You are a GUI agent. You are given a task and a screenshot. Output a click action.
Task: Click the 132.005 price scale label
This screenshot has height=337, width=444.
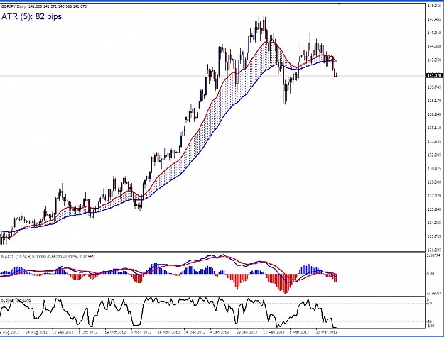[435, 155]
